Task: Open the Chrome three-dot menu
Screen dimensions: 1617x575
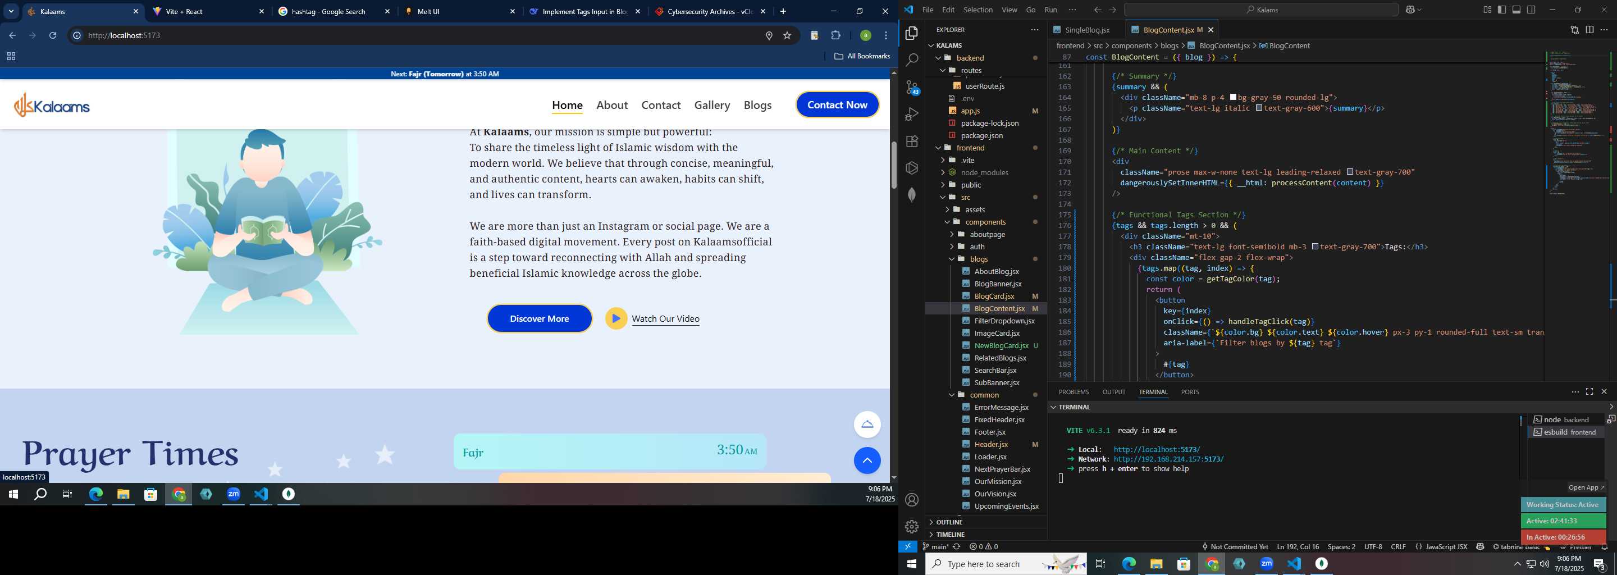Action: click(x=886, y=36)
